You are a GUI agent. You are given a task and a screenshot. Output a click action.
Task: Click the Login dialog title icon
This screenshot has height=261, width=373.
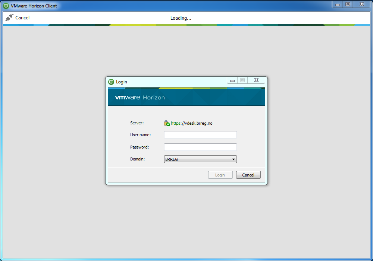(x=111, y=82)
